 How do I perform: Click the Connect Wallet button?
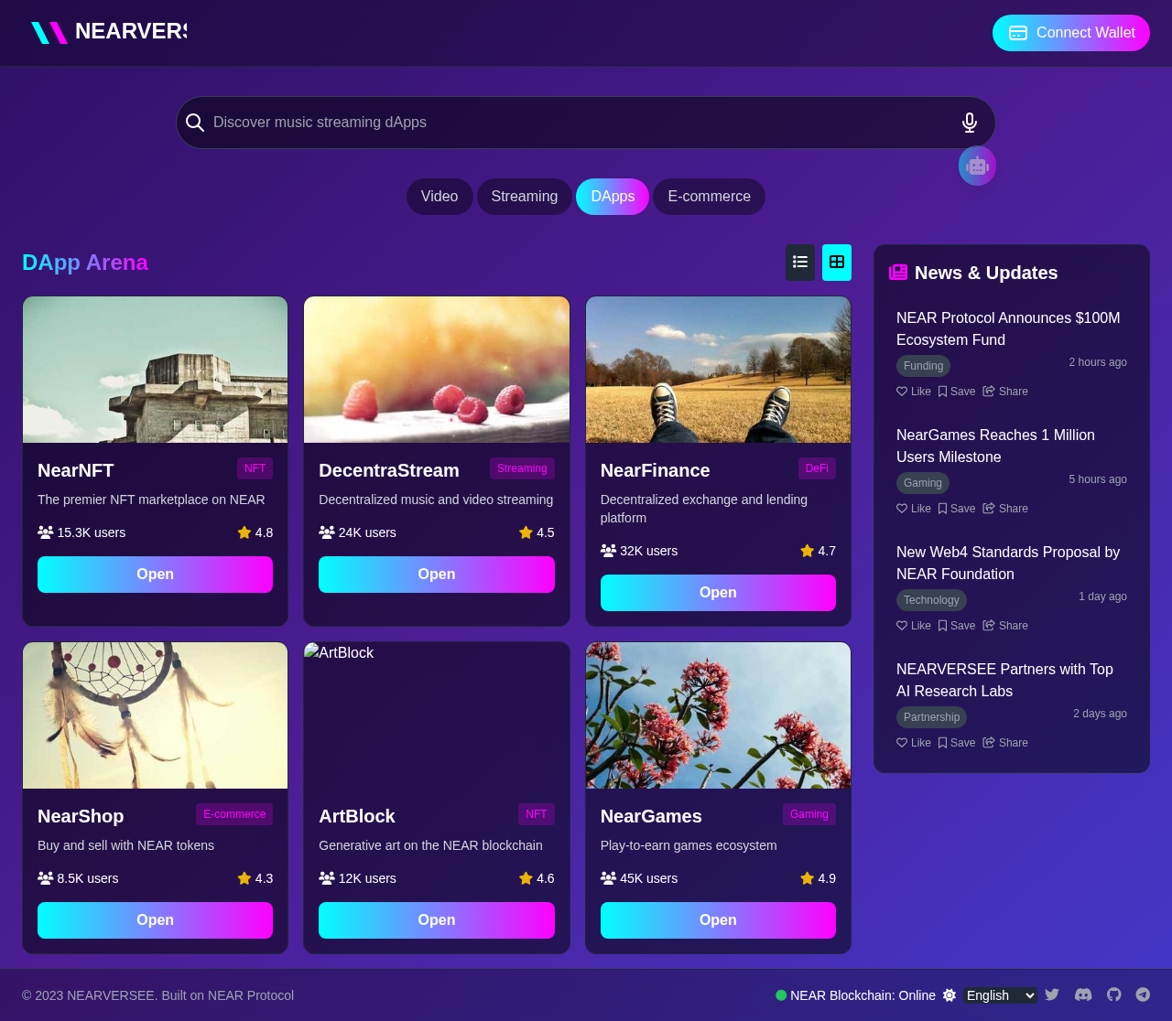1070,32
